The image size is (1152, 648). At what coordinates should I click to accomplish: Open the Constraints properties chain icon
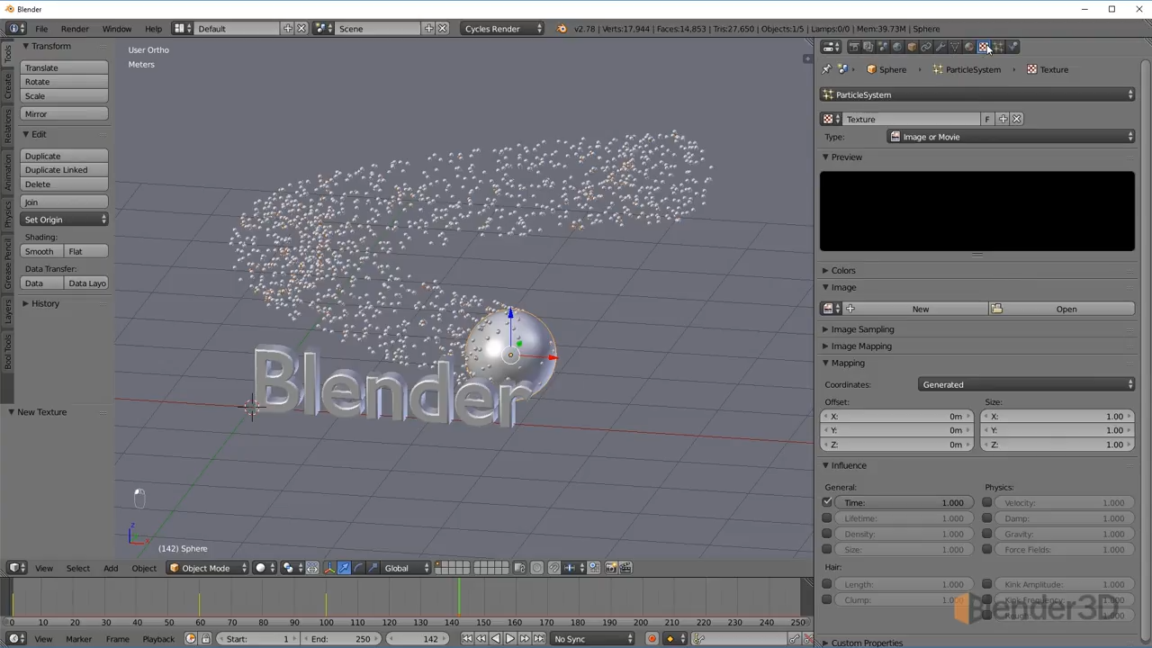click(926, 47)
